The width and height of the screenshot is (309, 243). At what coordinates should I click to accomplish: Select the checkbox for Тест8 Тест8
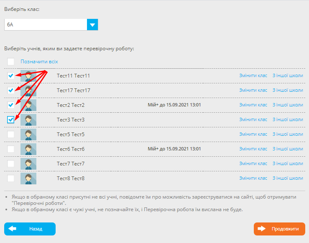(11, 178)
